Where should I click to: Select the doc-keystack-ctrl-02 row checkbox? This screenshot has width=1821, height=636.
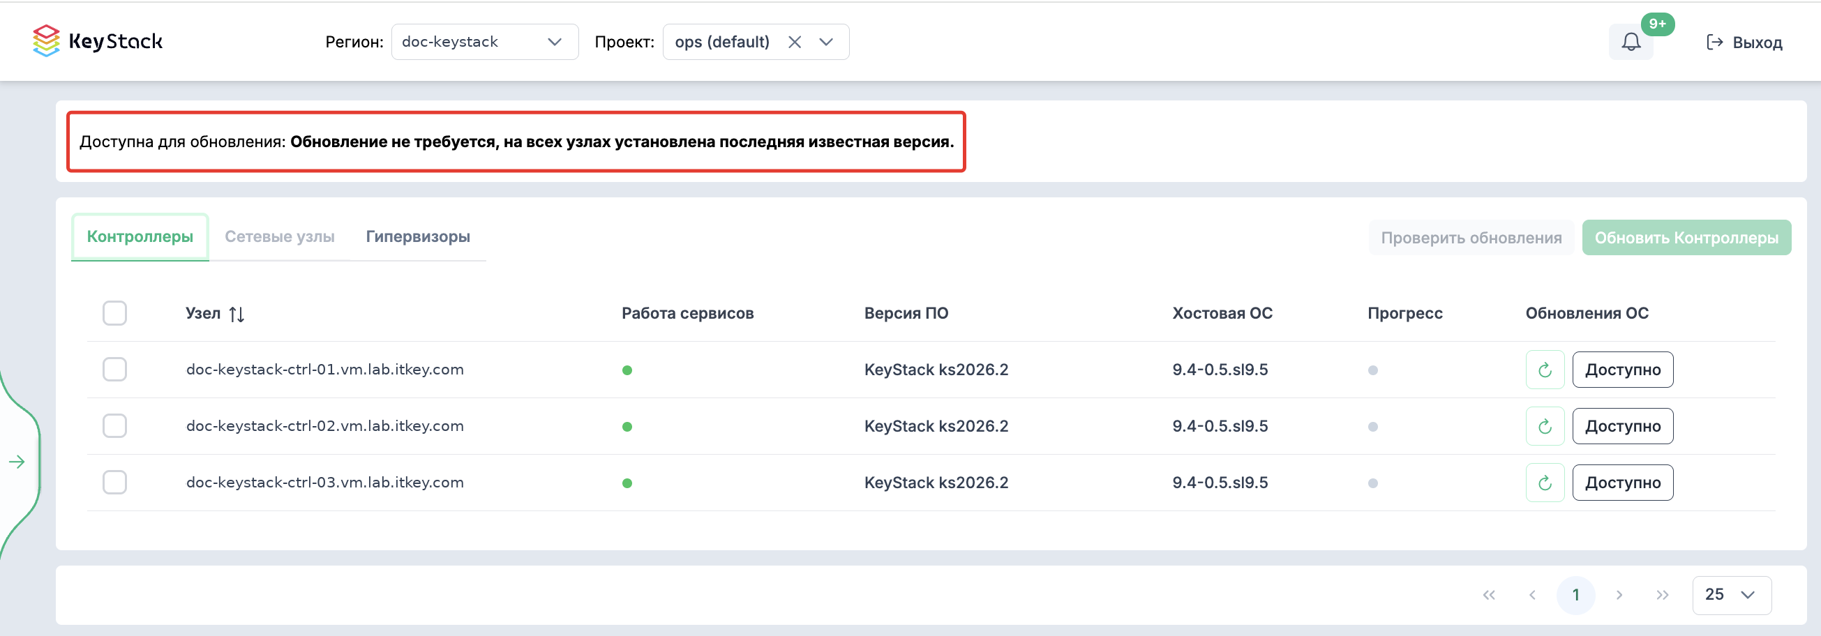[x=114, y=426]
